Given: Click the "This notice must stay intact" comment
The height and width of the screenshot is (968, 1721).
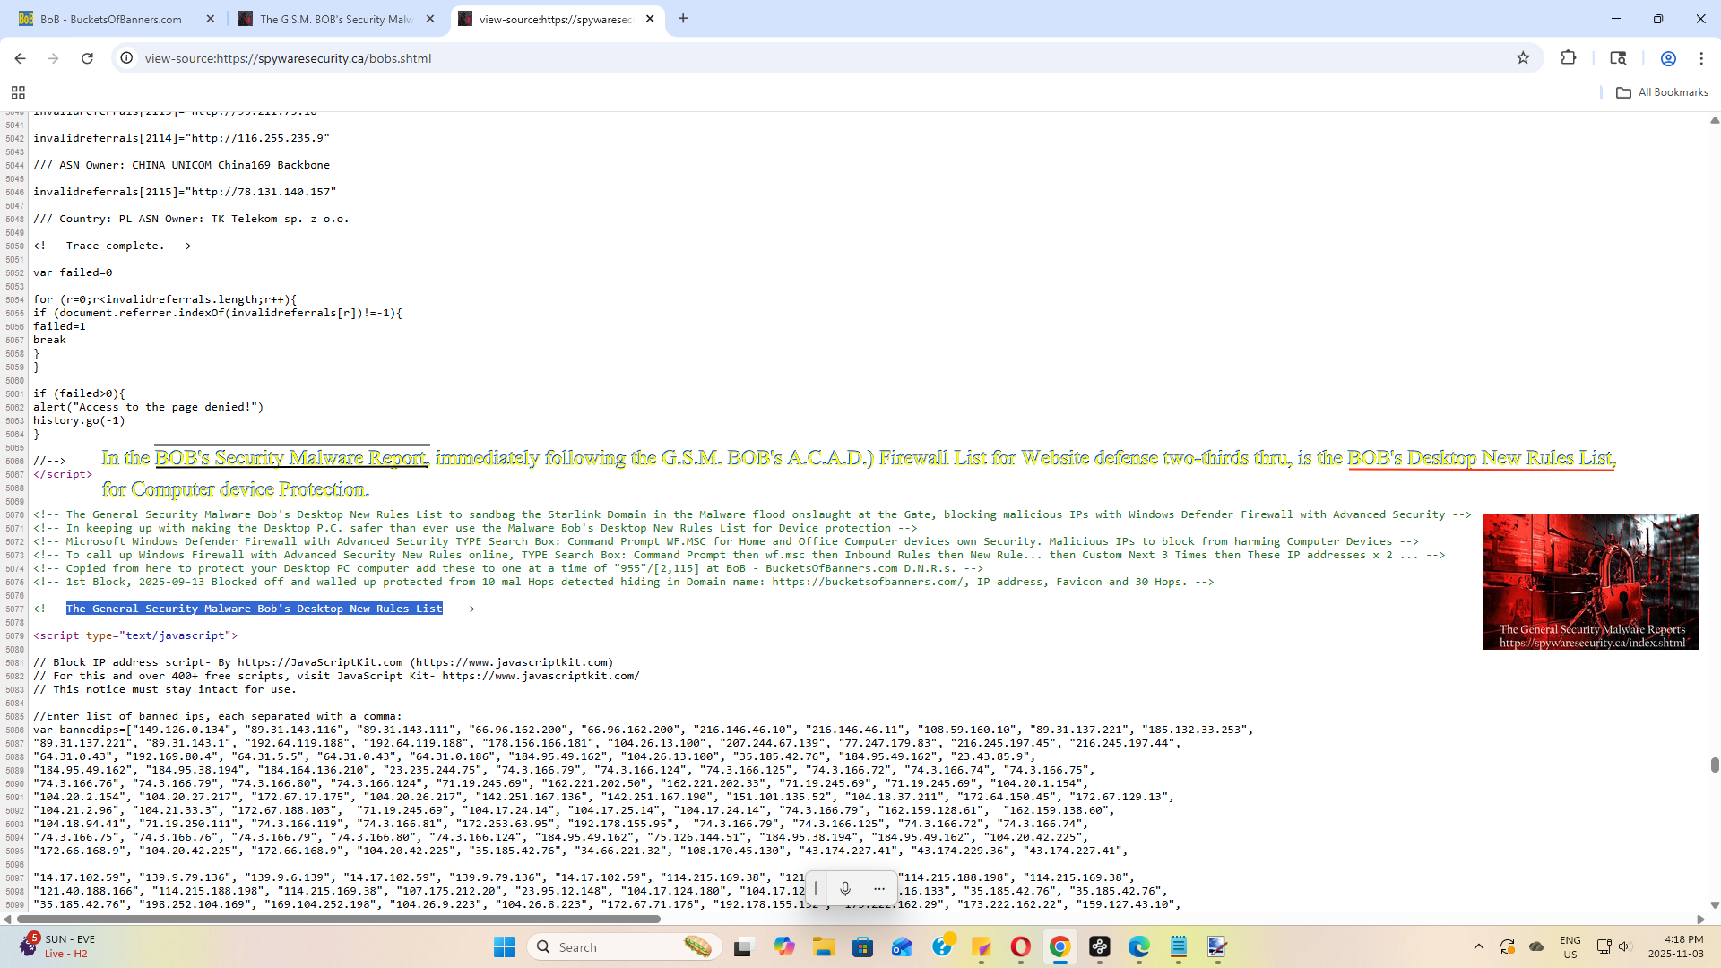Looking at the screenshot, I should pos(164,689).
